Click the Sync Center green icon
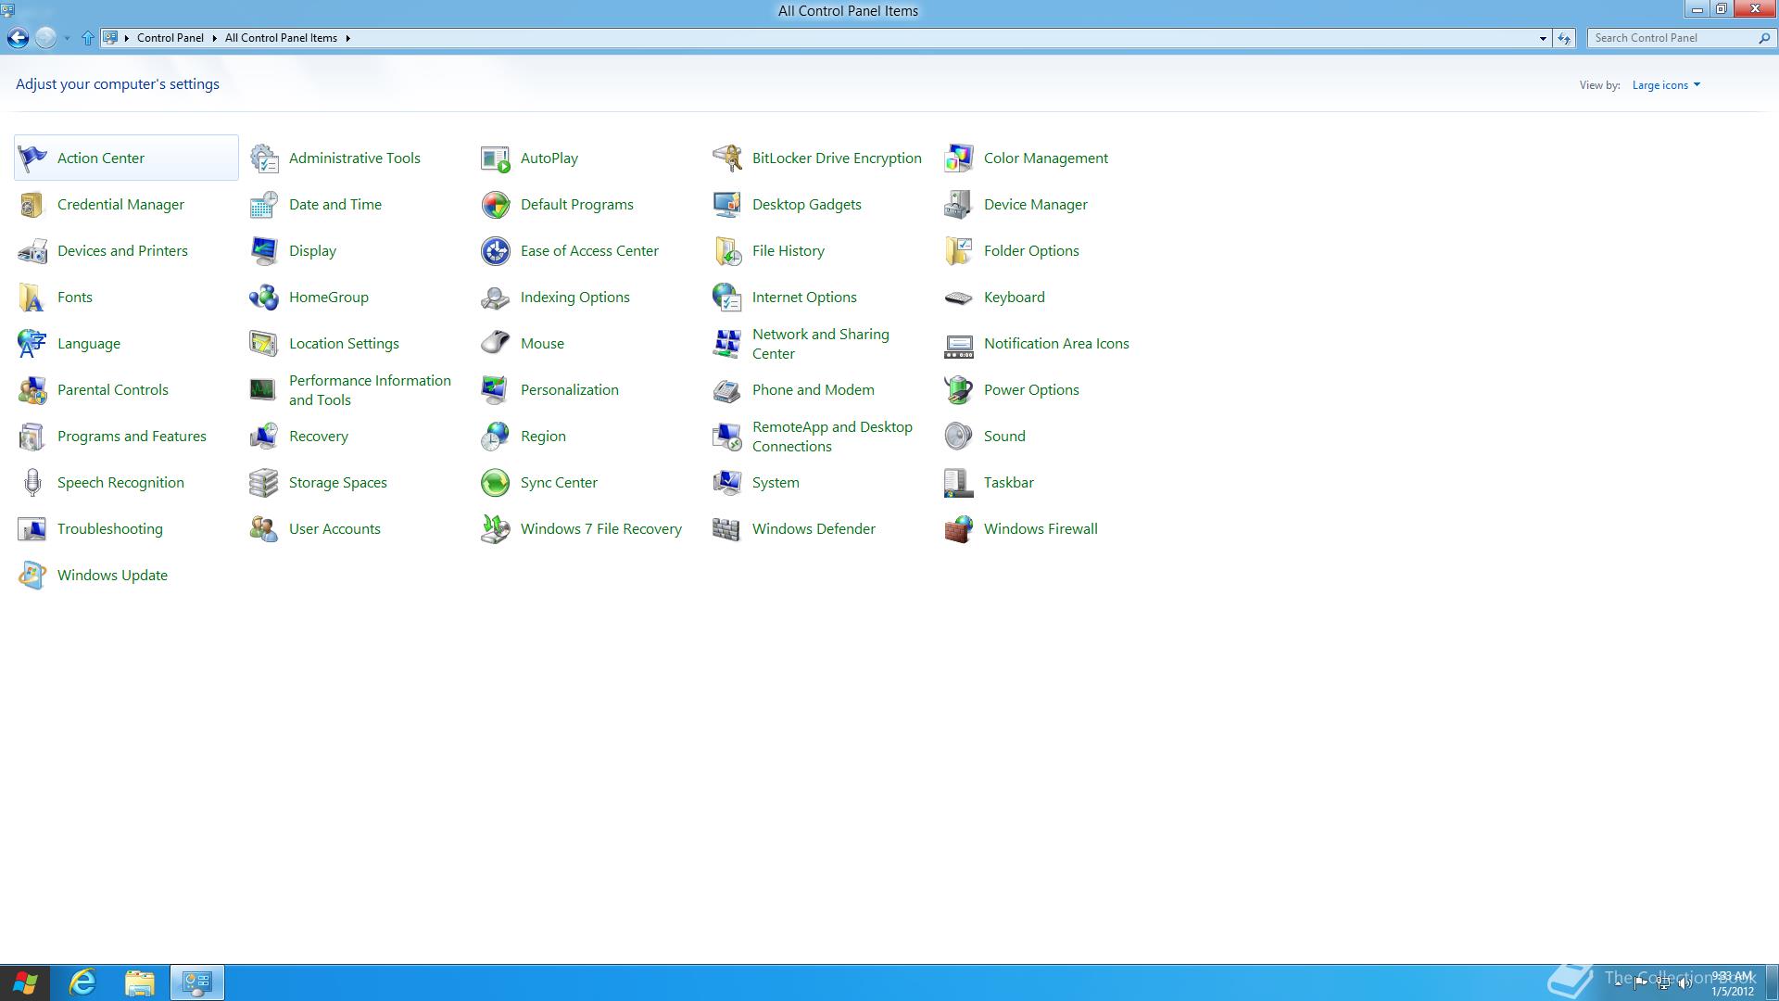The image size is (1779, 1001). tap(496, 483)
